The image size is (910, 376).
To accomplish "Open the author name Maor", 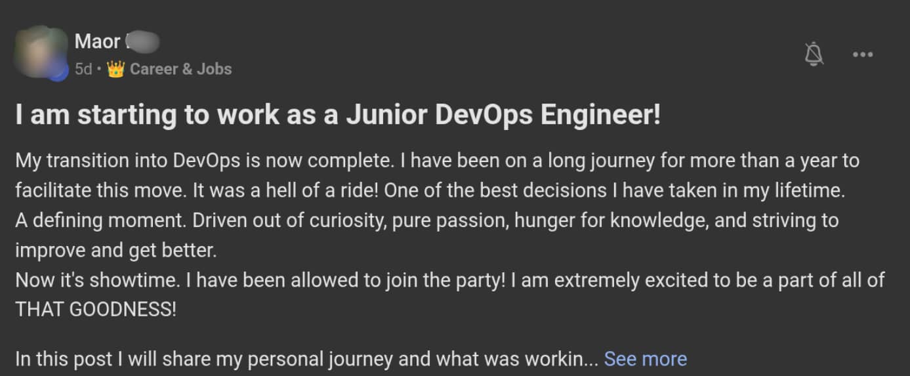I will click(x=97, y=41).
